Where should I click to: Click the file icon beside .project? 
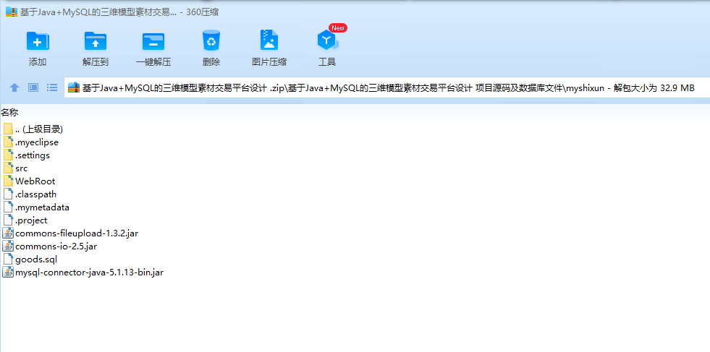tap(8, 220)
